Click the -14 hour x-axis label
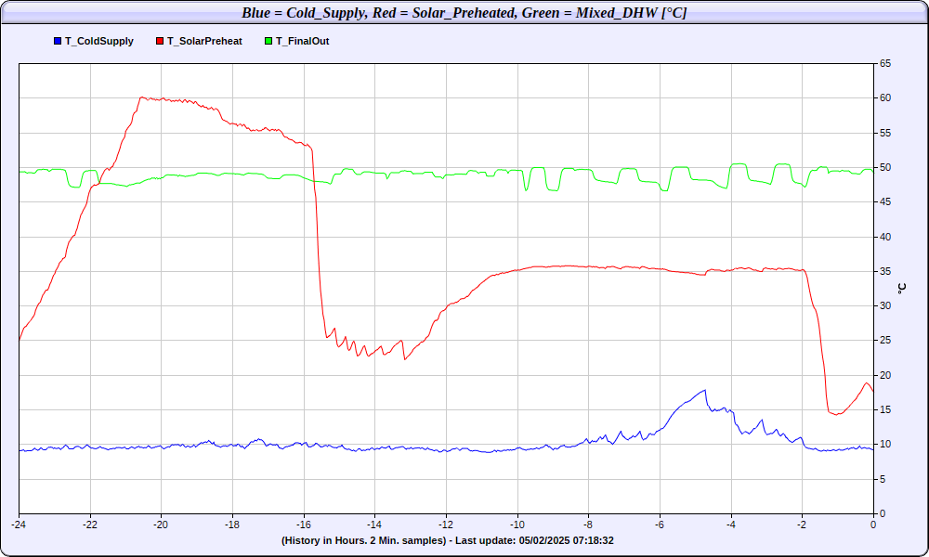This screenshot has width=929, height=557. click(x=375, y=525)
